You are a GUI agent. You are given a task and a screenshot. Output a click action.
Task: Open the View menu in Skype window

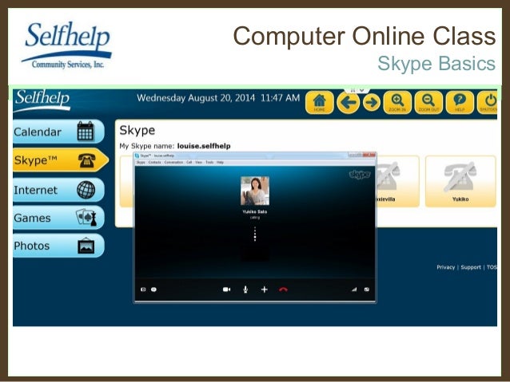pyautogui.click(x=198, y=162)
